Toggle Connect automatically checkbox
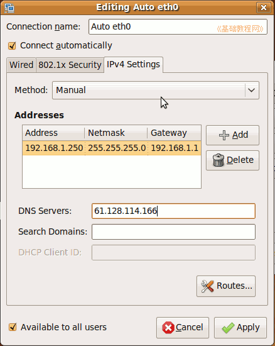 12,46
